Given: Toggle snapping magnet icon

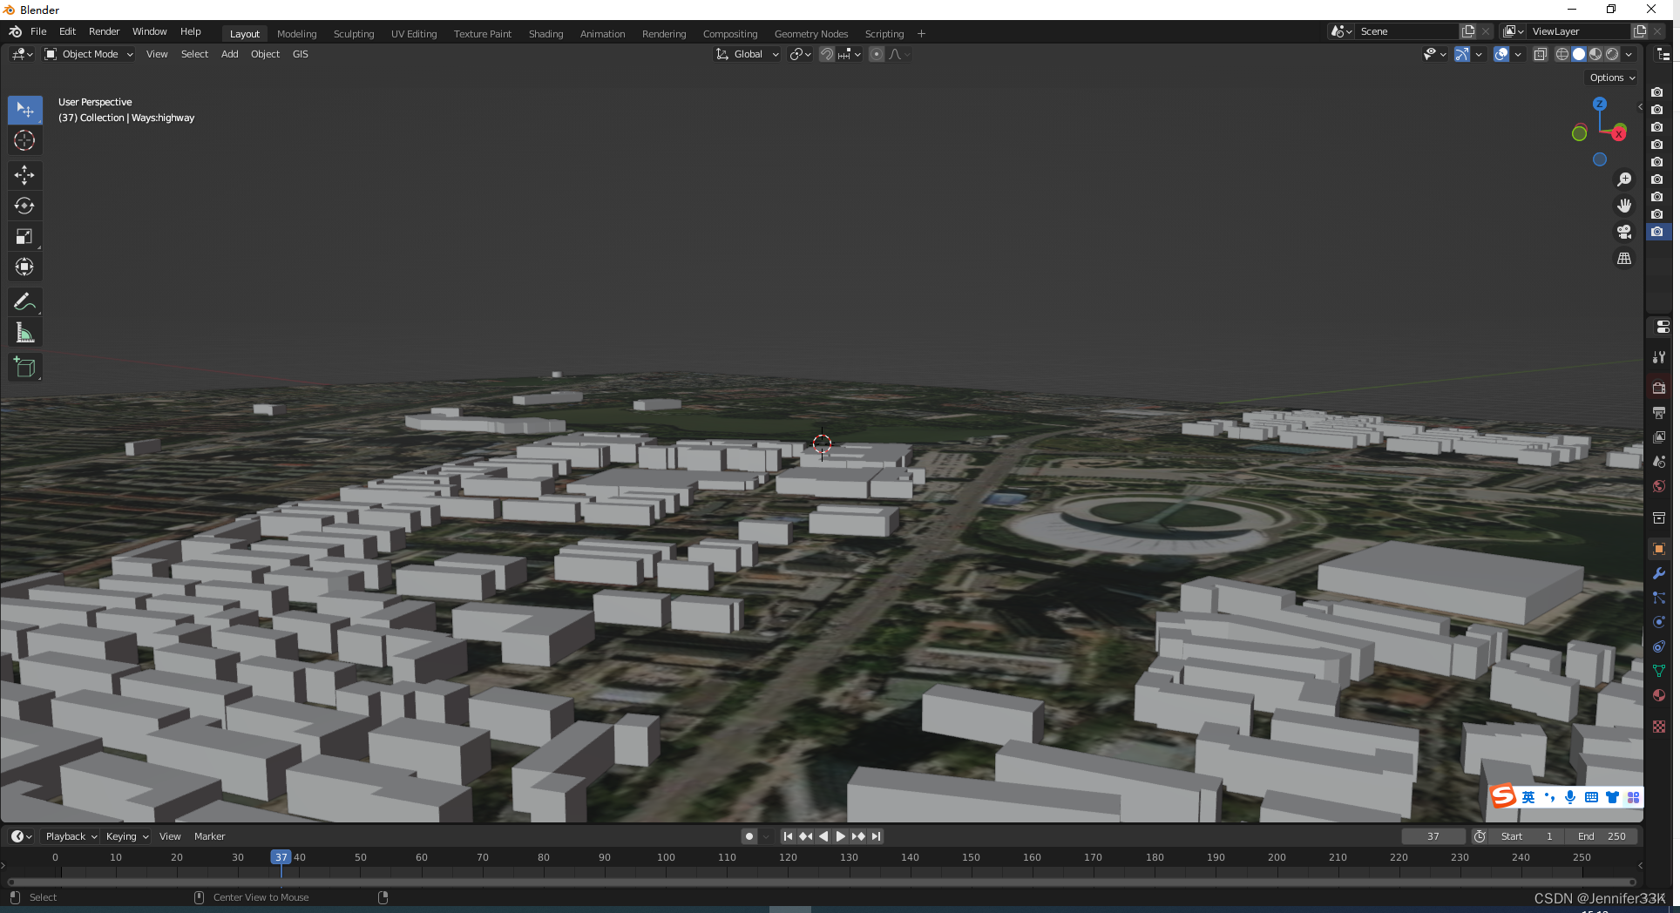Looking at the screenshot, I should click(x=827, y=54).
